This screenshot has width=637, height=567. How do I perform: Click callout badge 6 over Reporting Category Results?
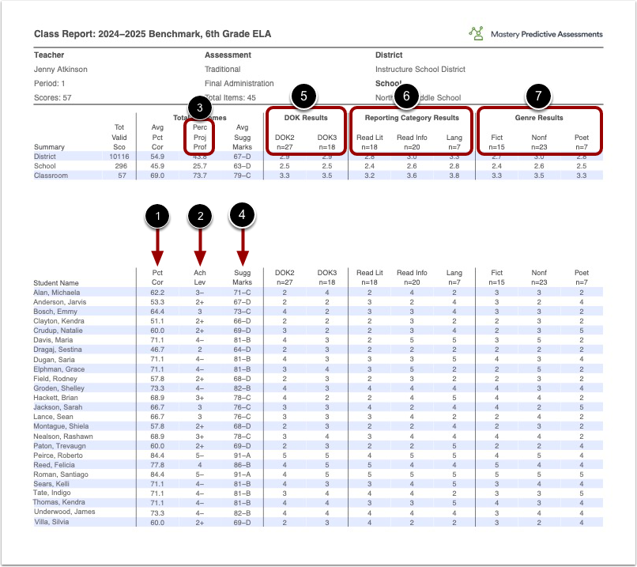[x=405, y=98]
